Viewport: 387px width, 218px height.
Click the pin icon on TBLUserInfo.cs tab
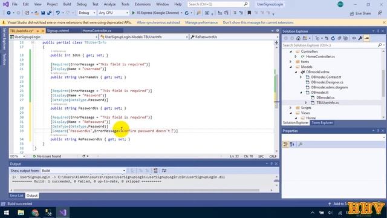point(37,31)
